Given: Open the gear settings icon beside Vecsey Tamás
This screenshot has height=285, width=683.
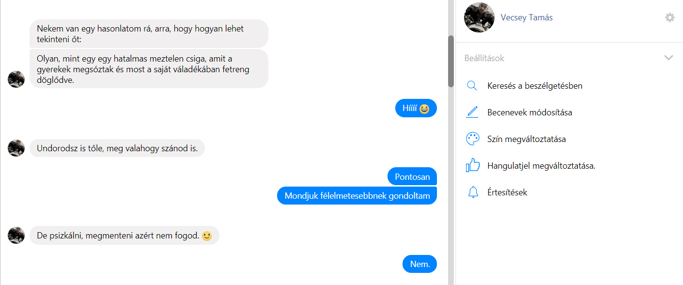Looking at the screenshot, I should pyautogui.click(x=669, y=17).
